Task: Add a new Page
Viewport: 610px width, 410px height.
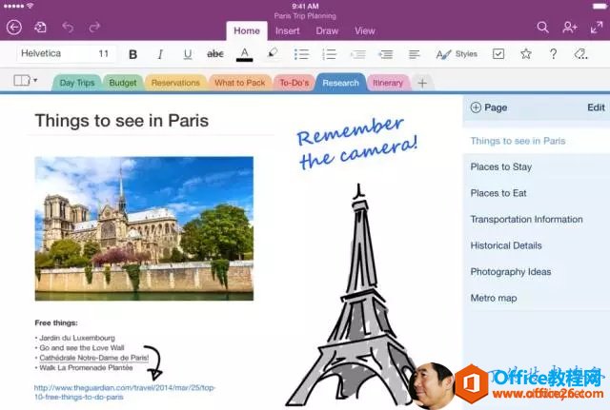Action: pyautogui.click(x=489, y=107)
